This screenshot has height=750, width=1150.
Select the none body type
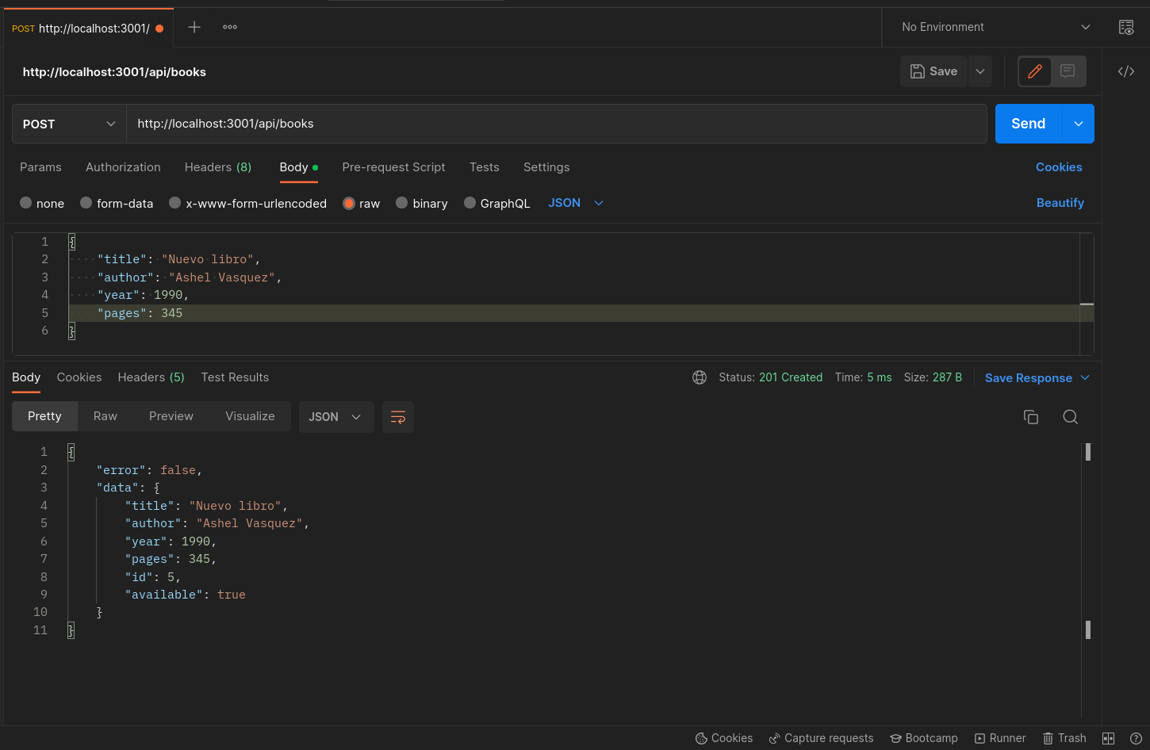(26, 203)
